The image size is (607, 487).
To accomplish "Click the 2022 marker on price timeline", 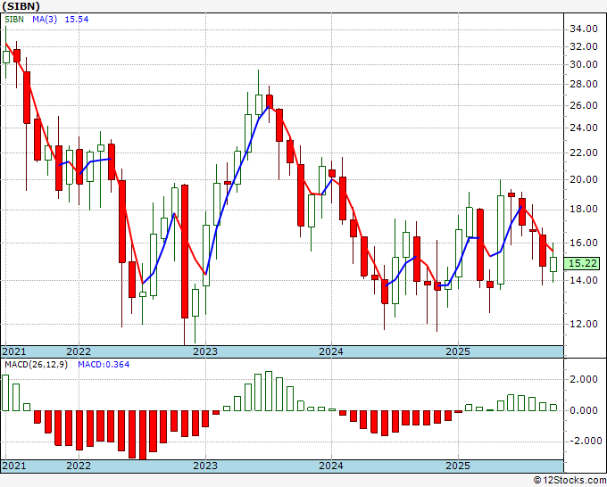I will click(79, 351).
